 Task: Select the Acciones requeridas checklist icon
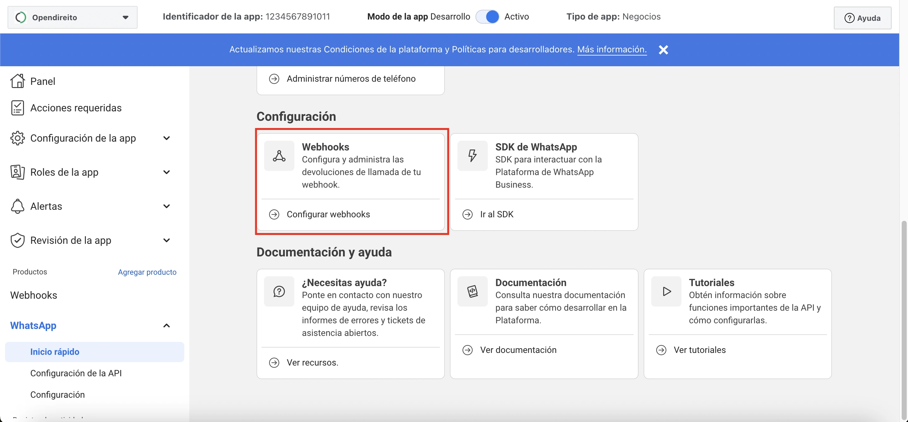[17, 108]
